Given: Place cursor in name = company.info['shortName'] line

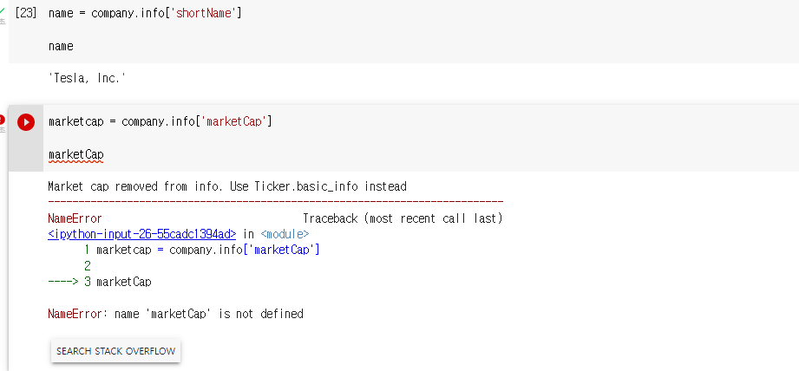Looking at the screenshot, I should [x=145, y=13].
